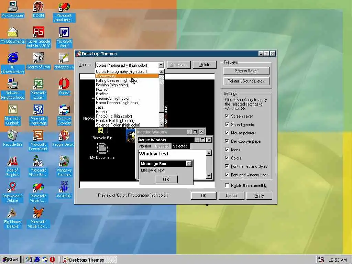Viewport: 352px width, 264px height.
Task: Select the desktop Recycle Bin icon
Action: tap(12, 138)
